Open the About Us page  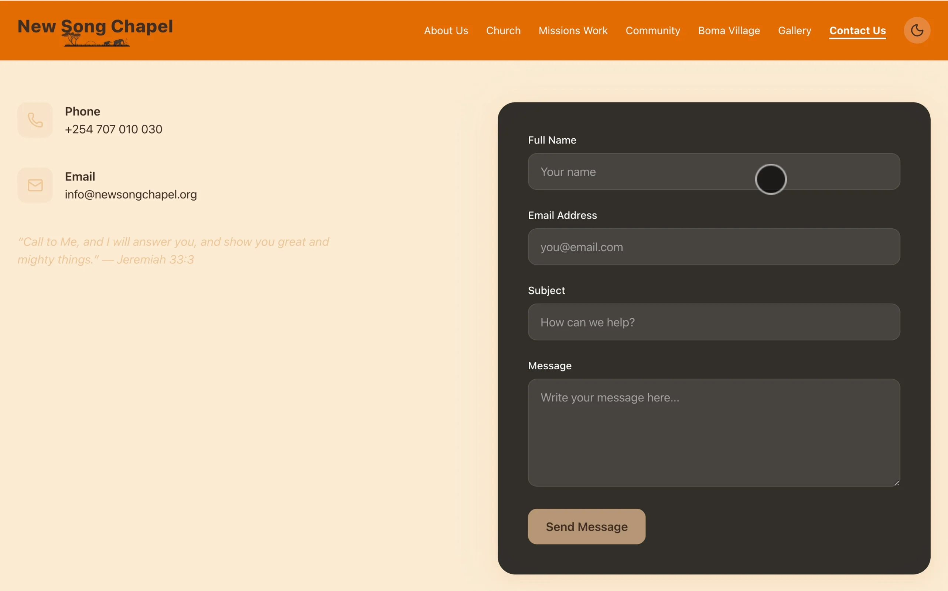coord(446,31)
